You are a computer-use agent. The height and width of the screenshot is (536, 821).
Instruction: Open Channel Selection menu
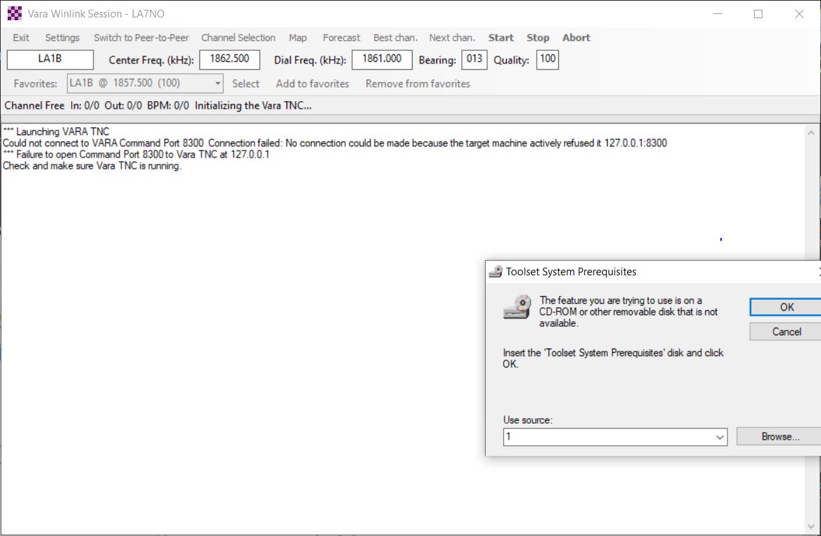click(x=238, y=38)
